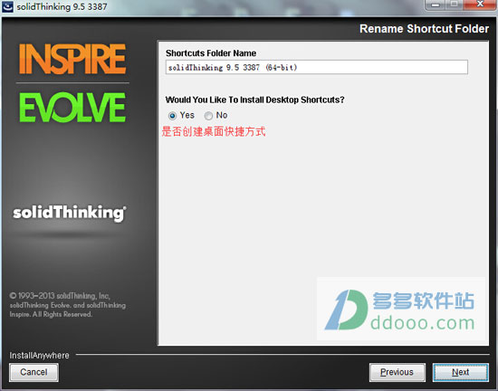Click the INSPIRE logo in sidebar
The image size is (498, 391).
72,59
